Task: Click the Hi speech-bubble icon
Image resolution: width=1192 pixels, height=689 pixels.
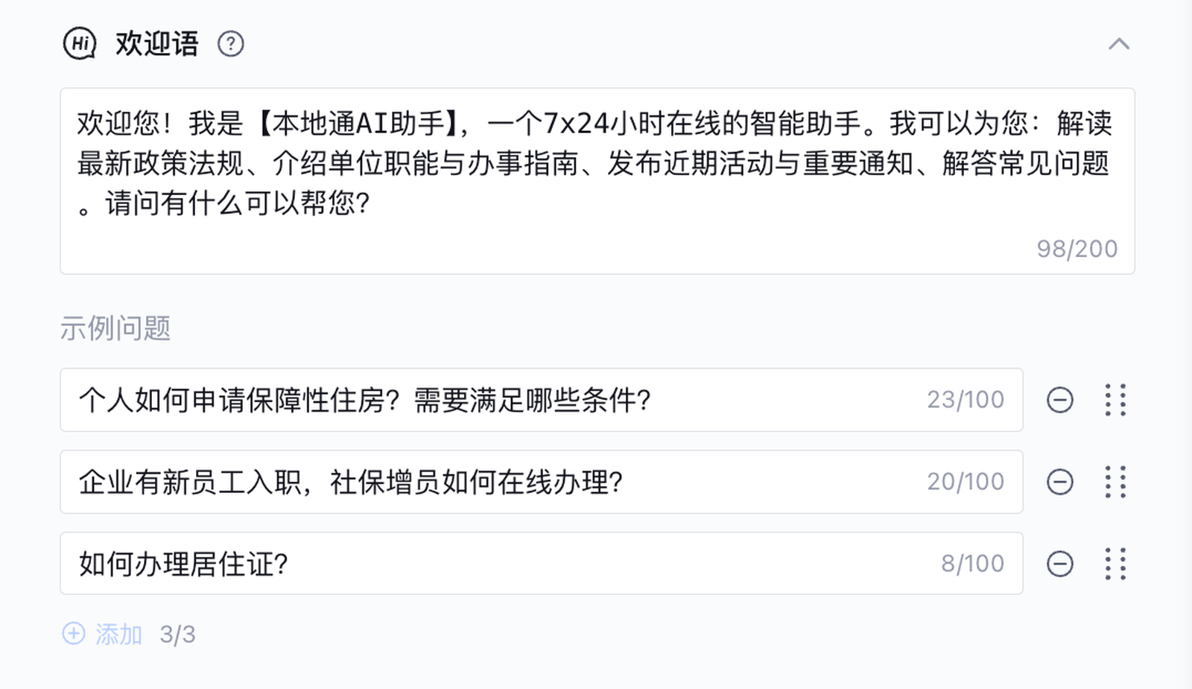Action: [80, 44]
